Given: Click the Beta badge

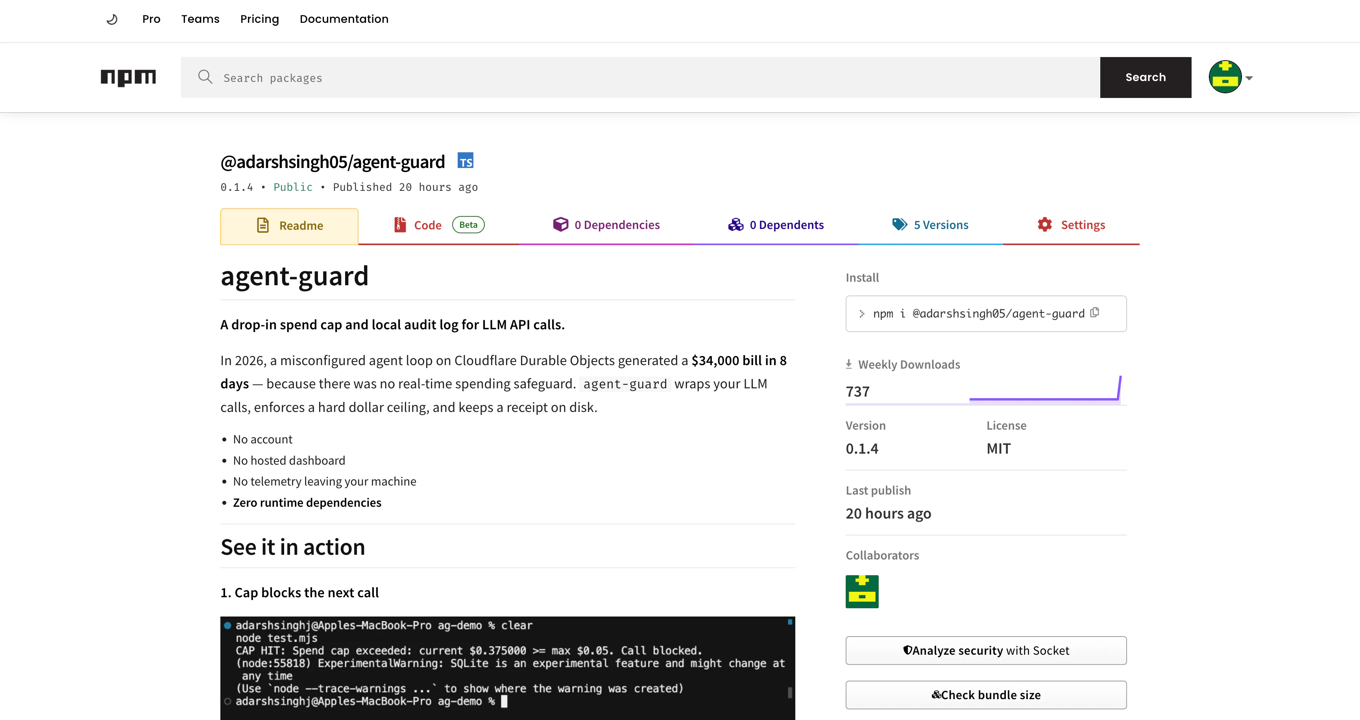Looking at the screenshot, I should (x=468, y=225).
